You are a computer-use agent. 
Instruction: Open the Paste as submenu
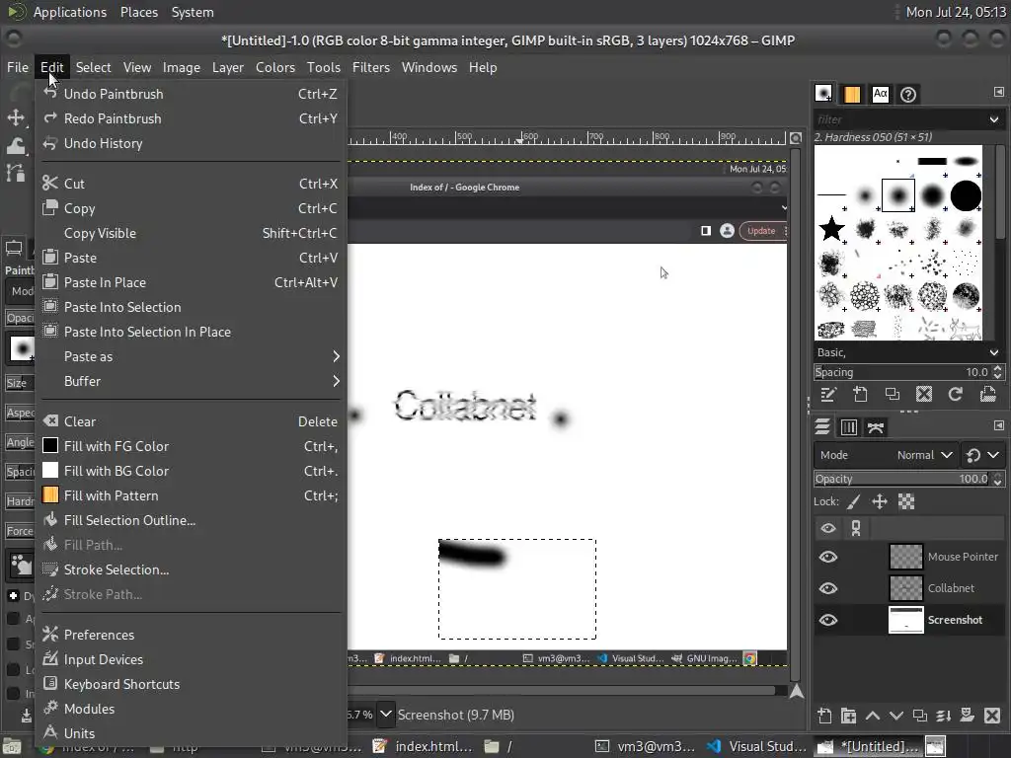[191, 356]
